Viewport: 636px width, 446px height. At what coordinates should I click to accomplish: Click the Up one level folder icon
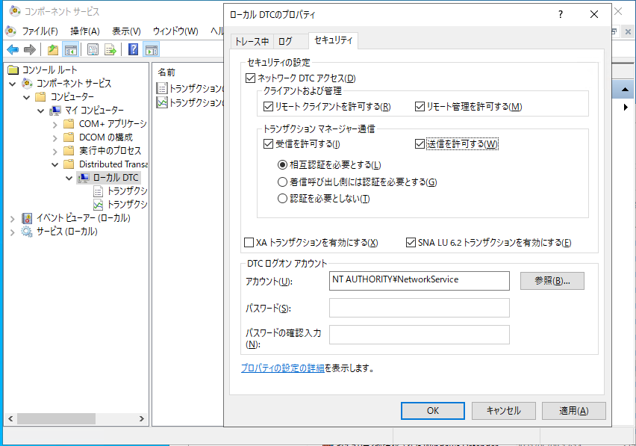(x=52, y=50)
